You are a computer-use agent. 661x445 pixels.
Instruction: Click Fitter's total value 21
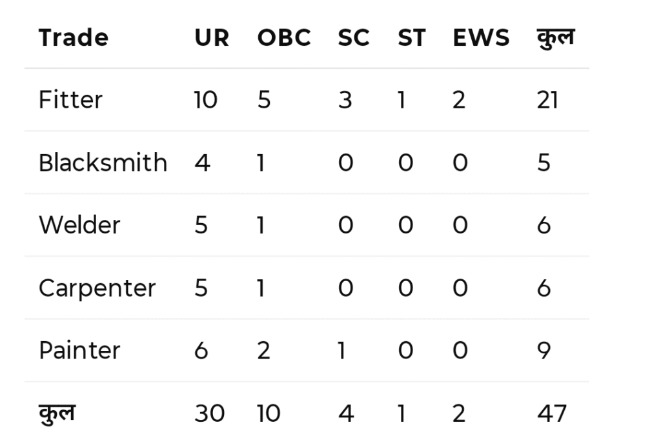tap(547, 100)
